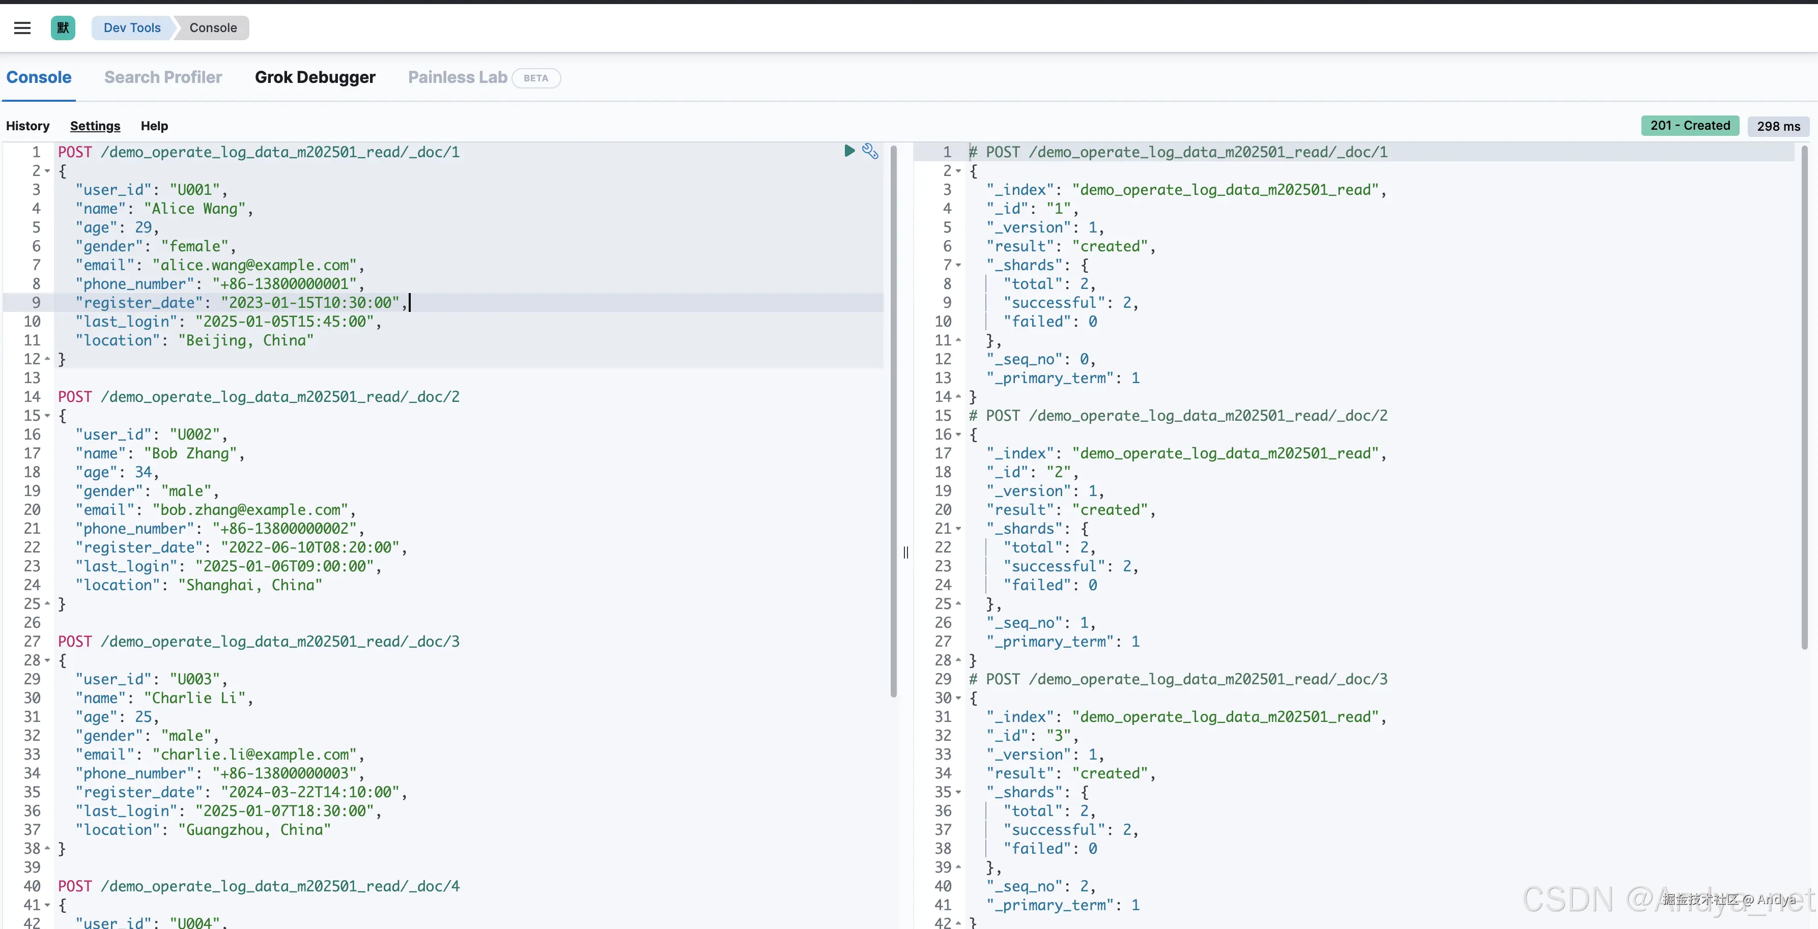This screenshot has width=1818, height=929.
Task: Switch to the Search Profiler tab
Action: coord(163,78)
